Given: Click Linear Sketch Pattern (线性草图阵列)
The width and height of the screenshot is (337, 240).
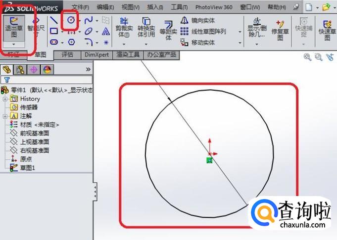Looking at the screenshot, I should pyautogui.click(x=203, y=31).
